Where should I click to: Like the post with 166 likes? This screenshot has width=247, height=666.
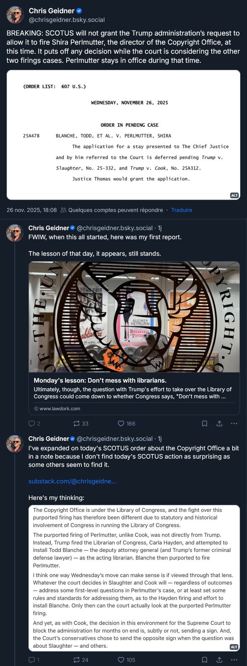tap(121, 423)
